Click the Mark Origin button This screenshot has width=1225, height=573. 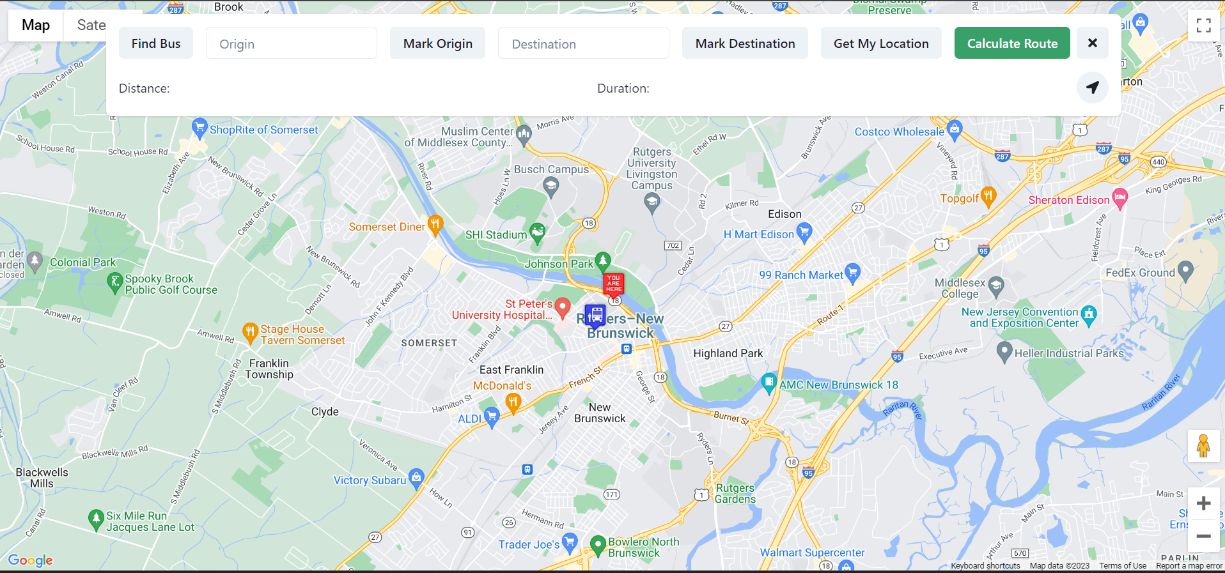tap(438, 43)
